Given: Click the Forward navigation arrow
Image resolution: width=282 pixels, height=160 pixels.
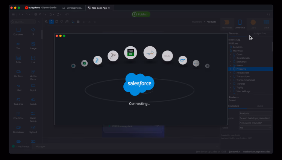Looking at the screenshot, I should [x=27, y=14].
